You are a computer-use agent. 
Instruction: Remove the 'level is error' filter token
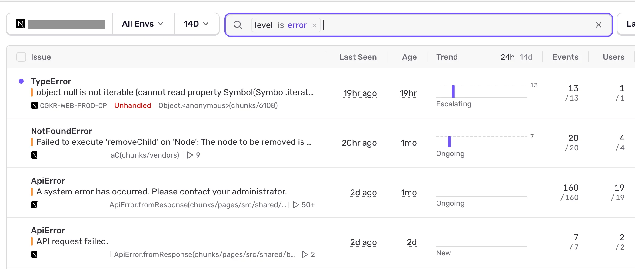pyautogui.click(x=314, y=25)
